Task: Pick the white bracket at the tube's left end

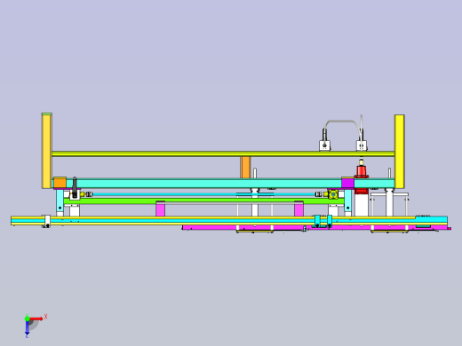Action: point(325,145)
